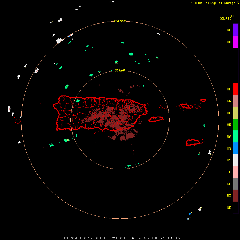Click the IC legend label
The height and width of the screenshot is (240, 240).
pyautogui.click(x=229, y=172)
